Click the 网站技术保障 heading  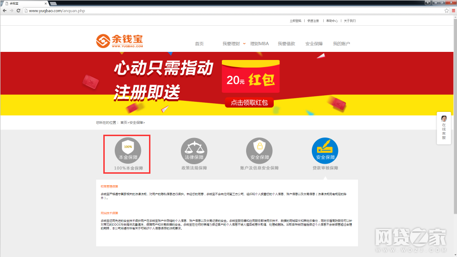click(109, 213)
